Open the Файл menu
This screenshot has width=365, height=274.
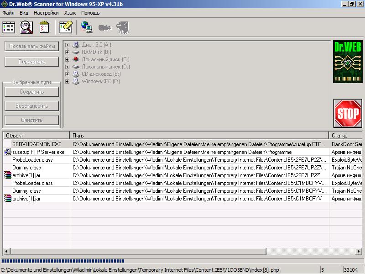(x=8, y=13)
